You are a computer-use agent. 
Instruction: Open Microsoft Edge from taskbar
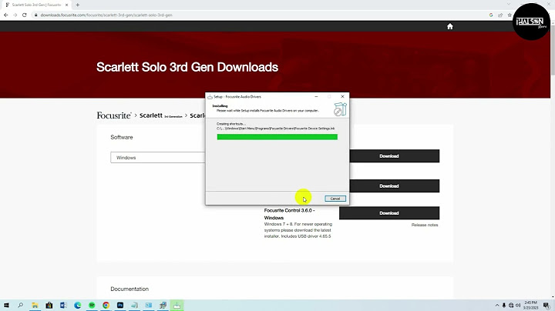coord(78,305)
